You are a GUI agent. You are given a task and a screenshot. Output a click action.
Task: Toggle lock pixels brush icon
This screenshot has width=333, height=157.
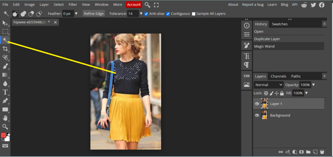tap(272, 93)
